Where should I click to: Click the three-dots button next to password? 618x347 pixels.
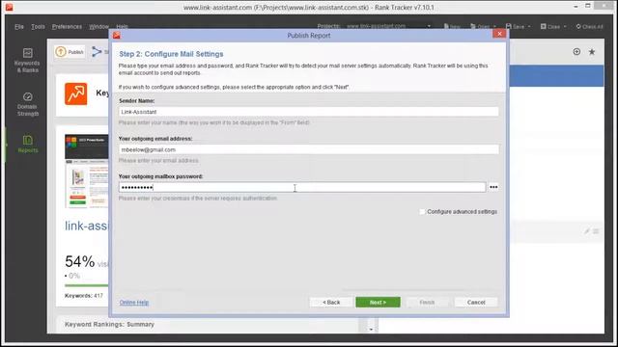493,187
